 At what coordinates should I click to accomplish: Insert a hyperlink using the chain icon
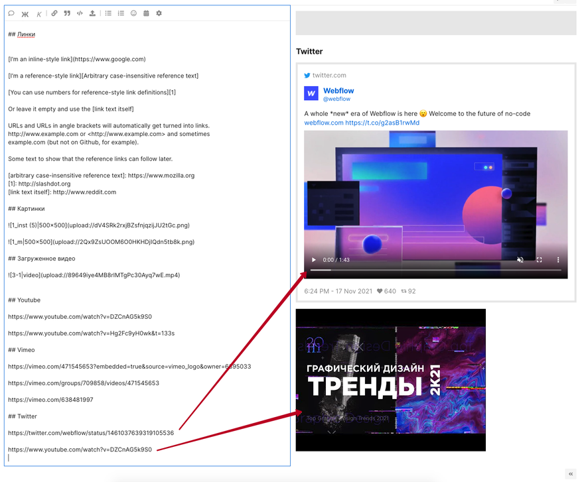coord(54,13)
